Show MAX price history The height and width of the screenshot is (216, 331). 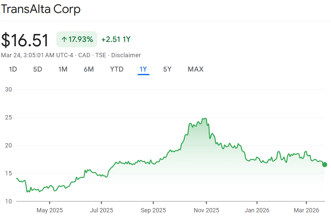pos(195,69)
